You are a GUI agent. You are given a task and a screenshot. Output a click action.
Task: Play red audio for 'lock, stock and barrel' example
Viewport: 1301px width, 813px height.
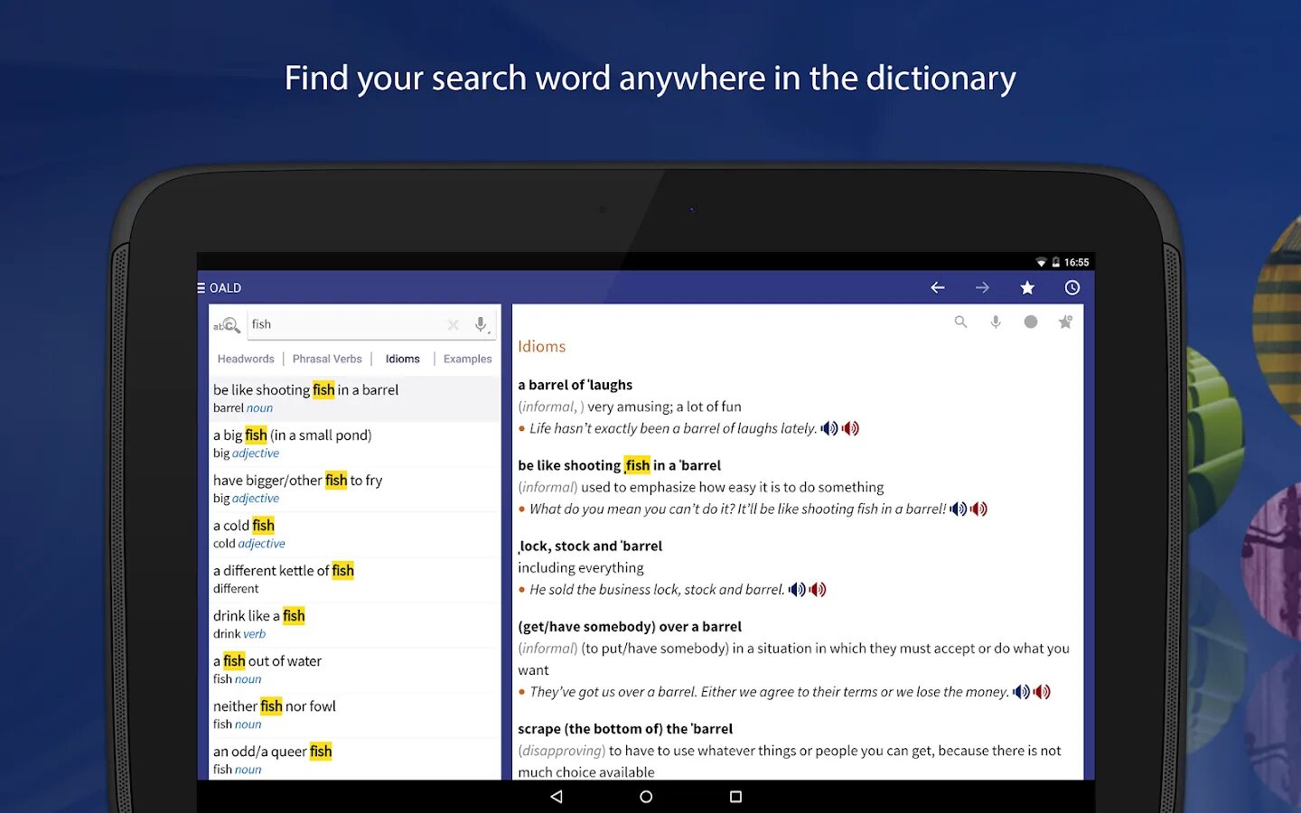tap(818, 589)
